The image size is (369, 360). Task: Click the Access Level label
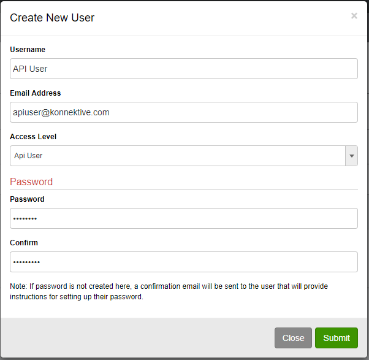33,137
